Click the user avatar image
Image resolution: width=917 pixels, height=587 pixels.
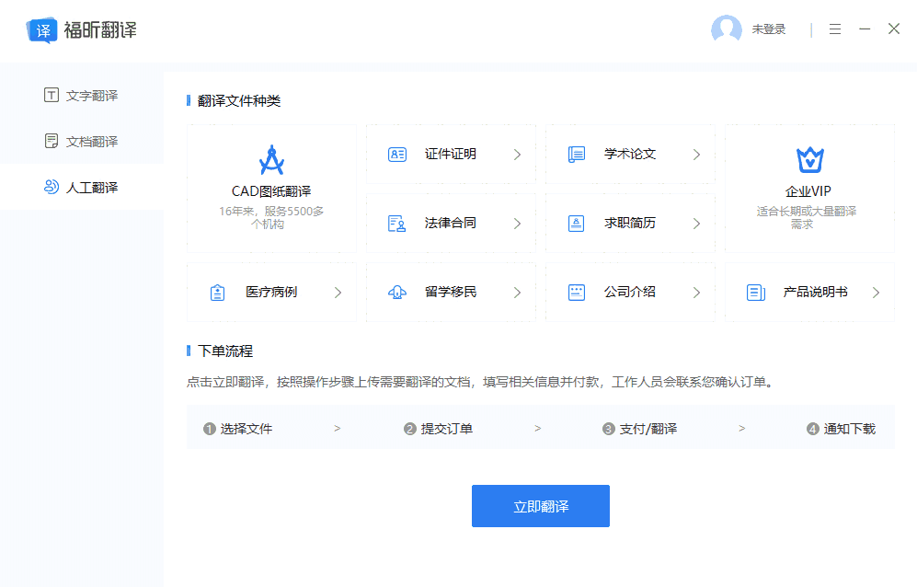click(727, 29)
